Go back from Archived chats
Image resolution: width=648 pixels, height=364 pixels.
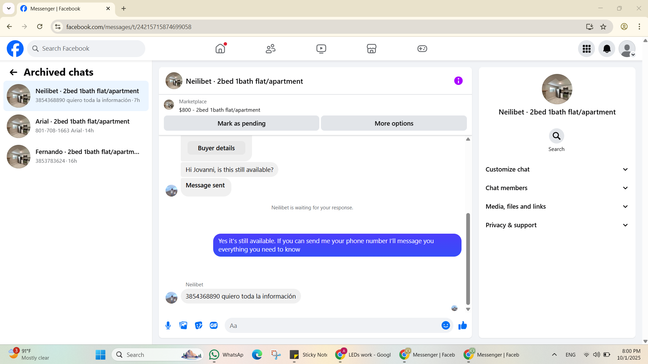14,72
